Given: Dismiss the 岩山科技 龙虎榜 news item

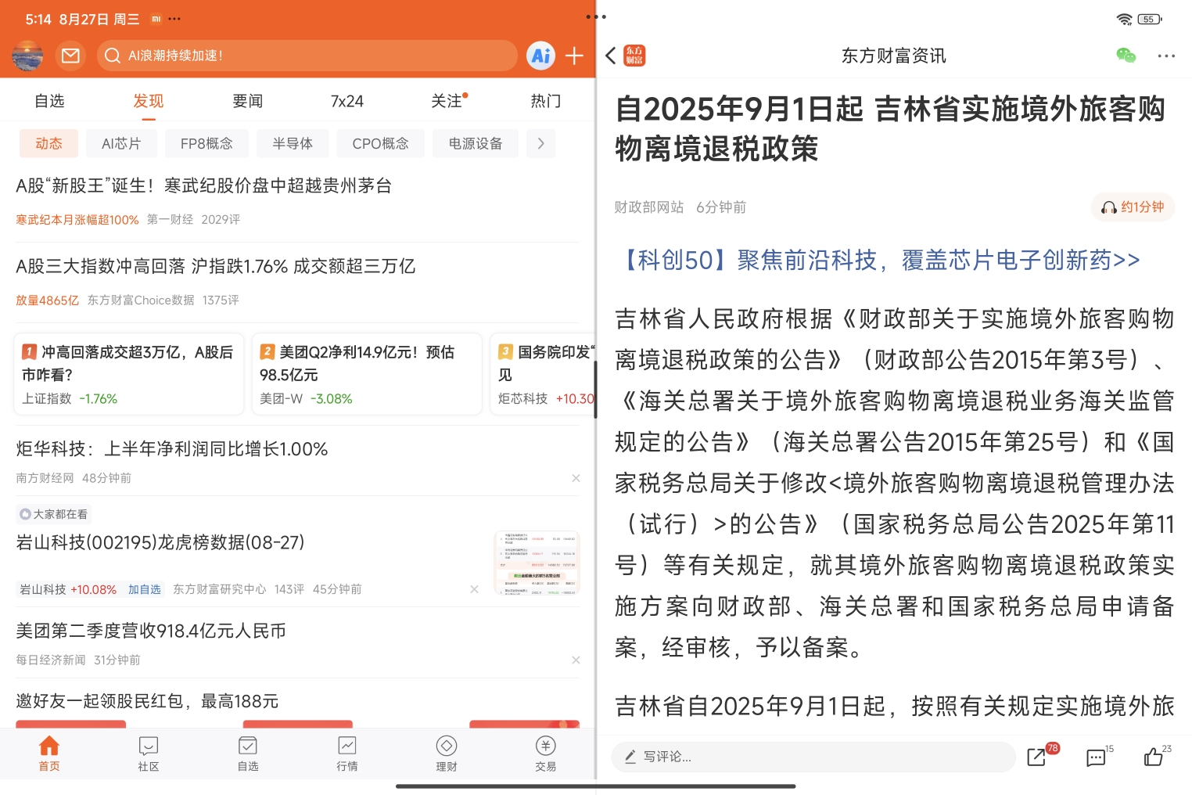Looking at the screenshot, I should point(474,589).
